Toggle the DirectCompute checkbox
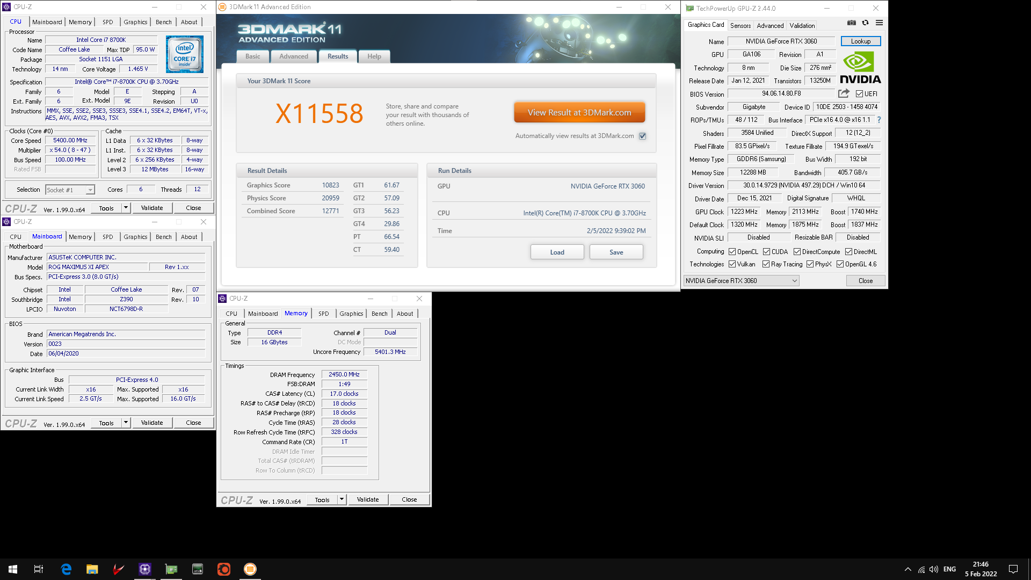Screen dimensions: 1031x580 [797, 252]
